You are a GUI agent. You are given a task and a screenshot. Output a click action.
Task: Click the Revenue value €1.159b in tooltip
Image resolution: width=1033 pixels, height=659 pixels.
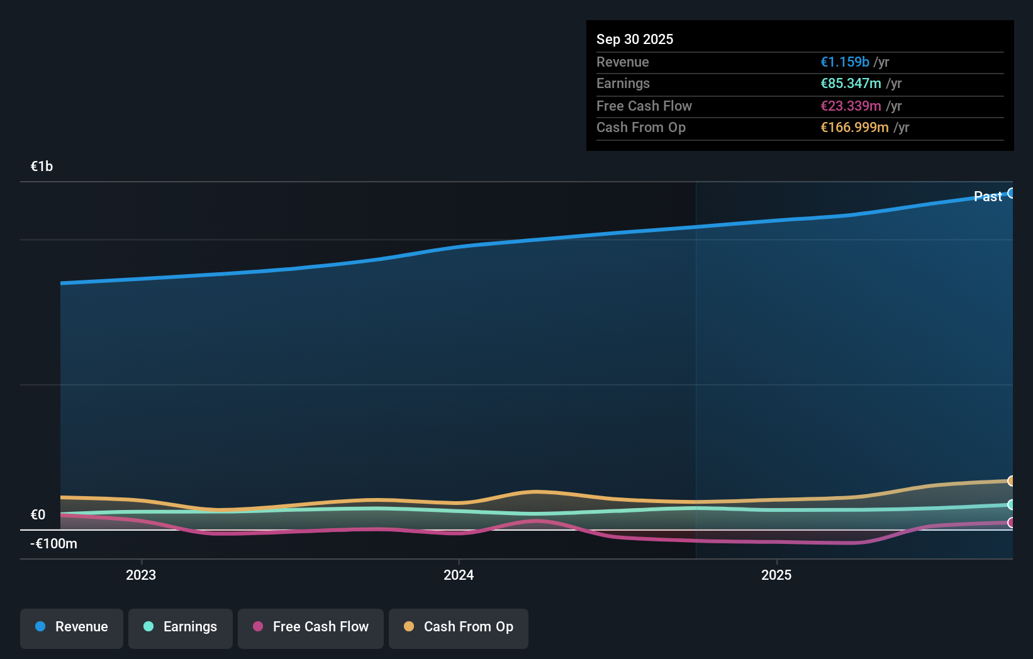click(844, 62)
